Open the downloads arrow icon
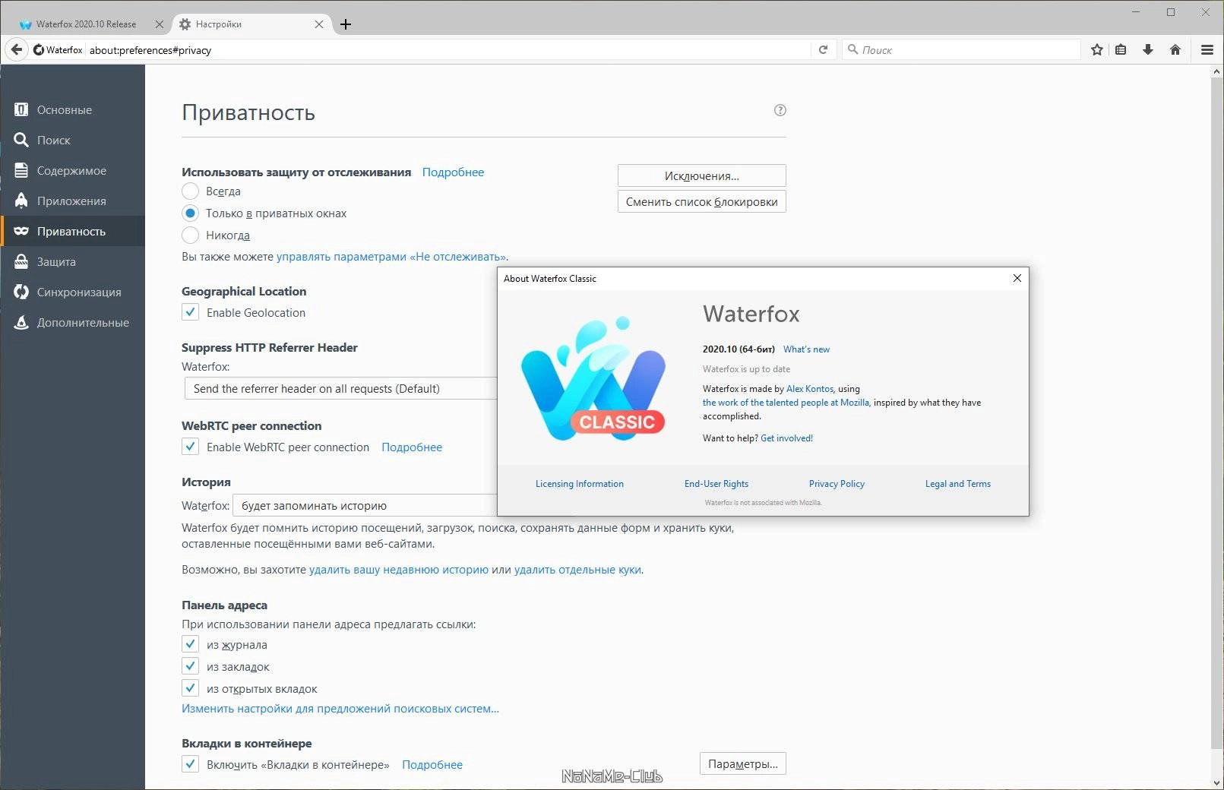The height and width of the screenshot is (790, 1224). pyautogui.click(x=1148, y=49)
